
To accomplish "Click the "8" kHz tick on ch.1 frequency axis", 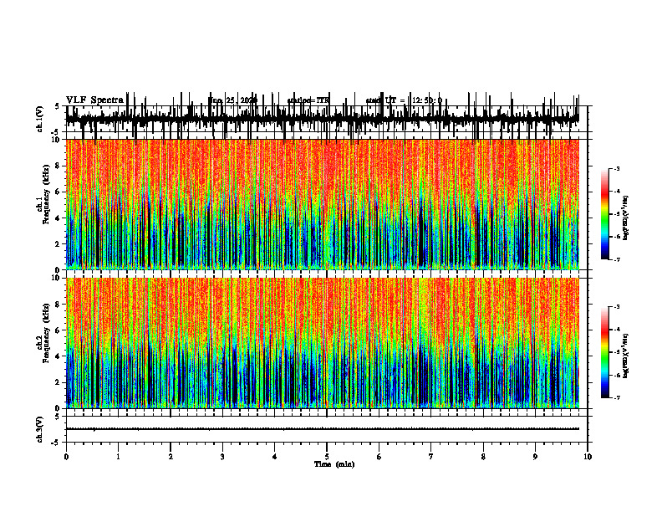I will pyautogui.click(x=59, y=166).
